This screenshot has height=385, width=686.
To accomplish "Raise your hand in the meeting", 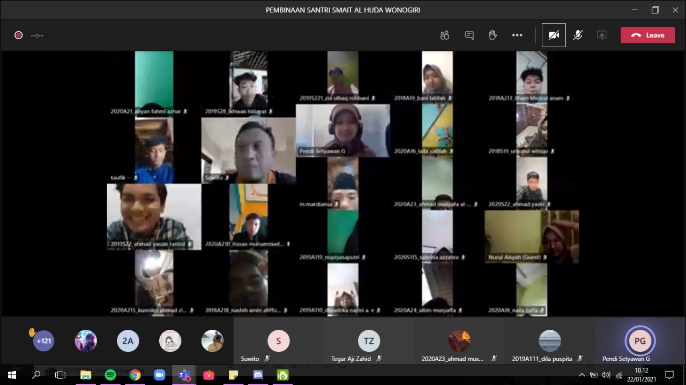I will click(x=493, y=35).
